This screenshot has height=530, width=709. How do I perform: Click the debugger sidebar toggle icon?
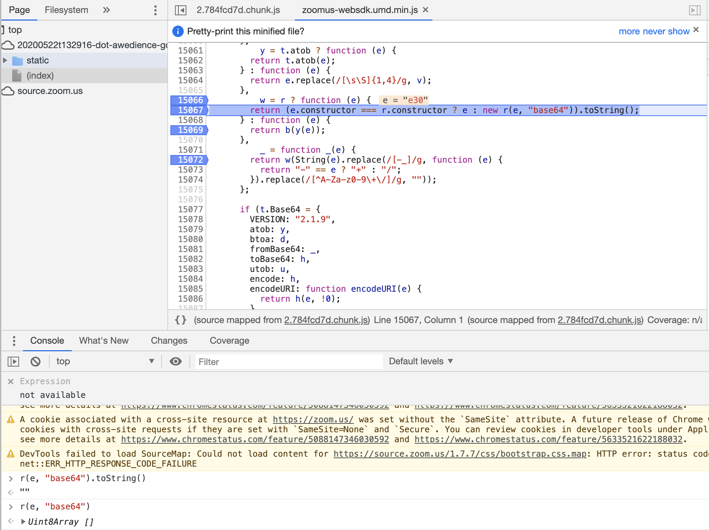click(694, 10)
